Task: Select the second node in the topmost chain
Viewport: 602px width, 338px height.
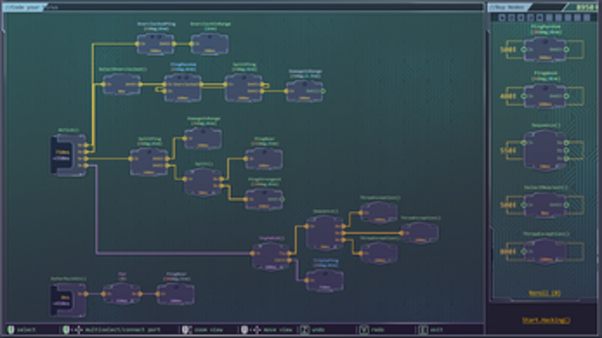Action: click(x=210, y=44)
